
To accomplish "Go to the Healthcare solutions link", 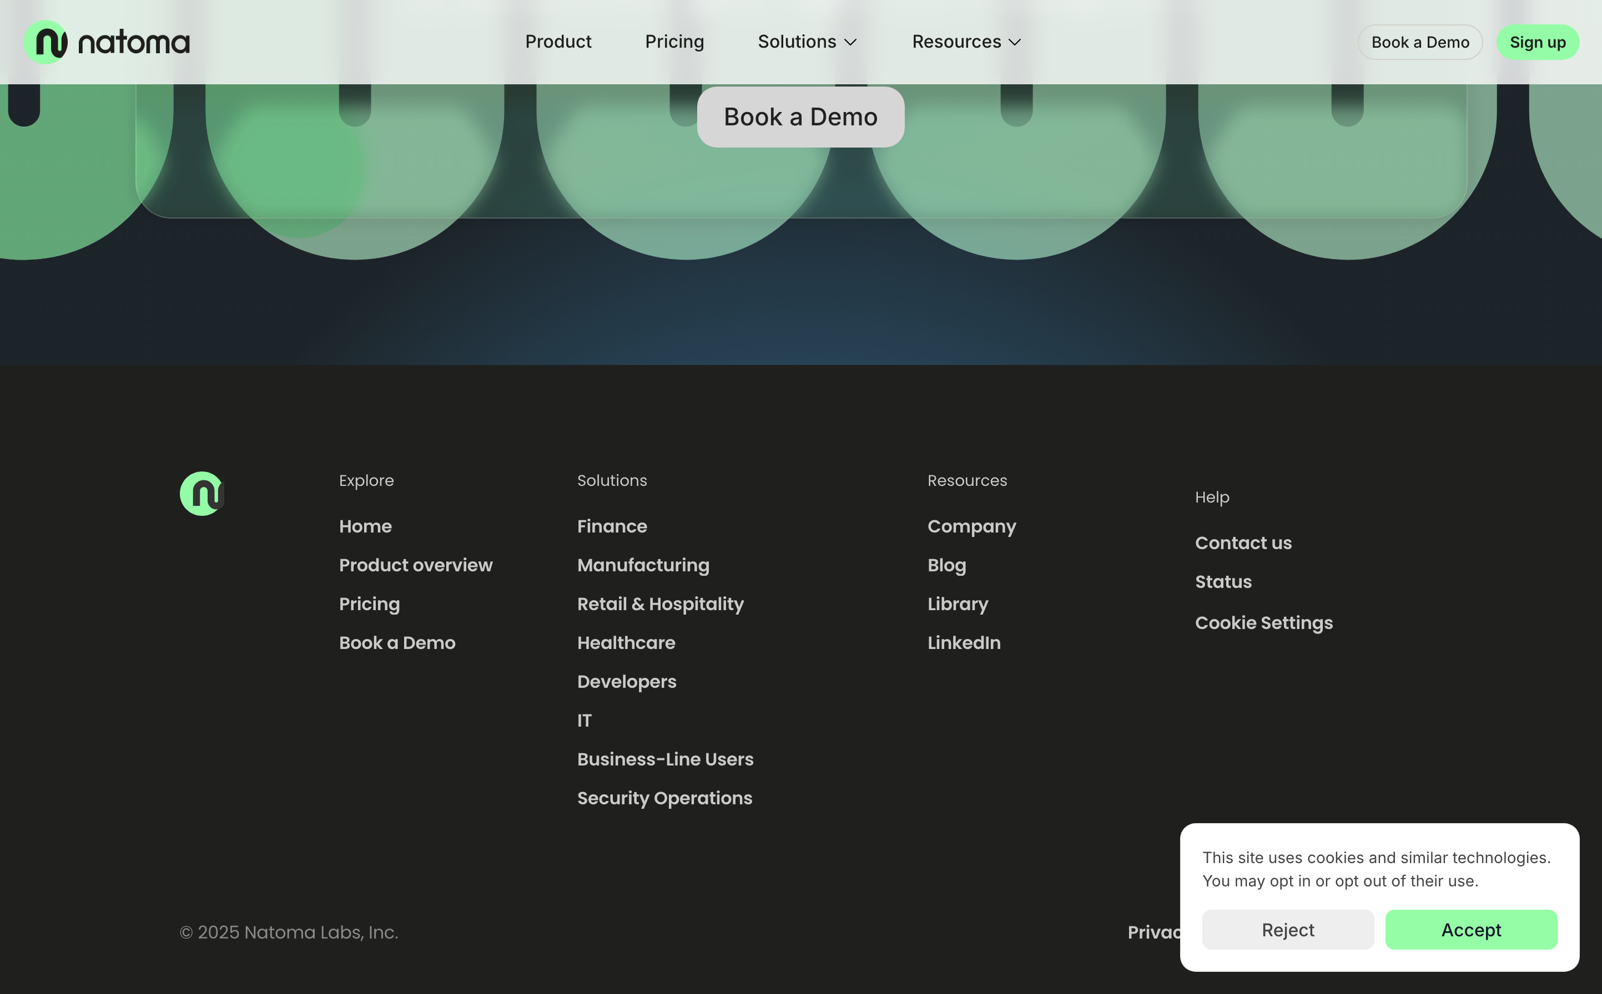I will pyautogui.click(x=626, y=643).
